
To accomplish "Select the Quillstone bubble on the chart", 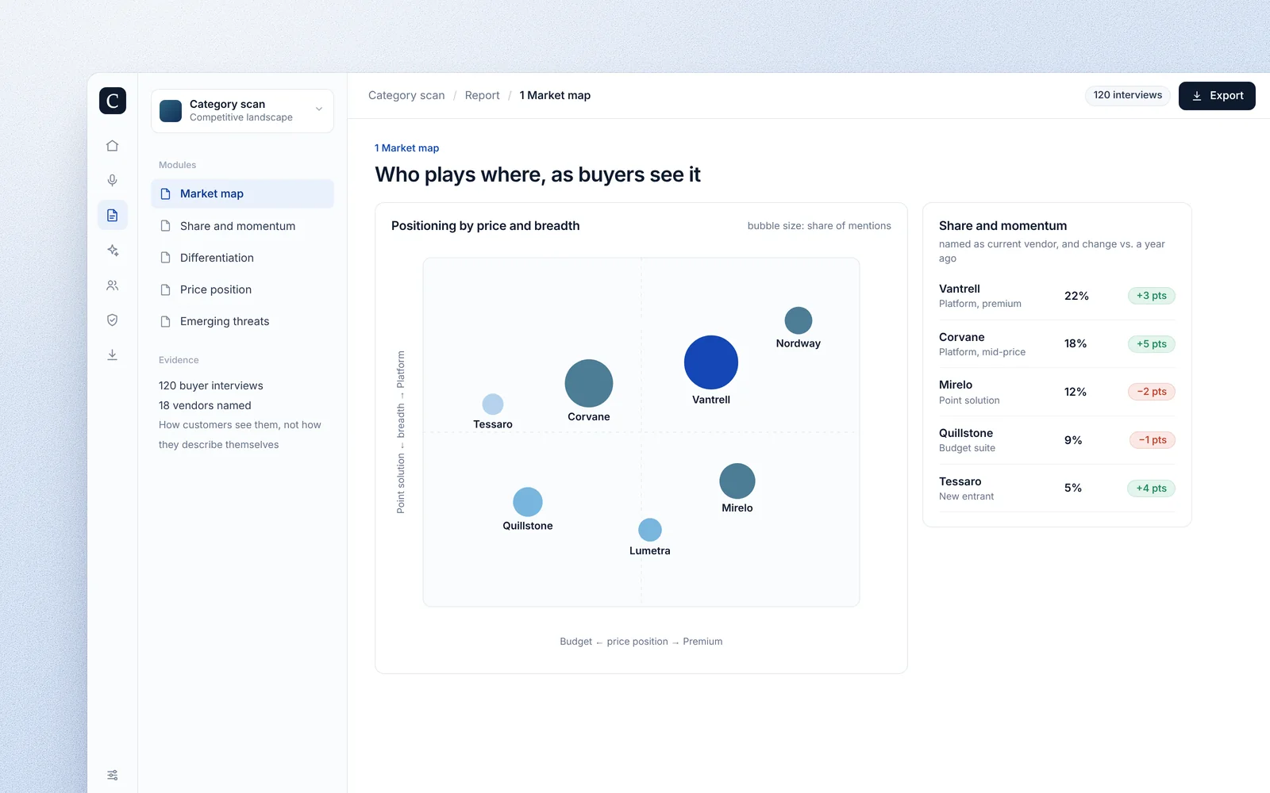I will (x=528, y=502).
